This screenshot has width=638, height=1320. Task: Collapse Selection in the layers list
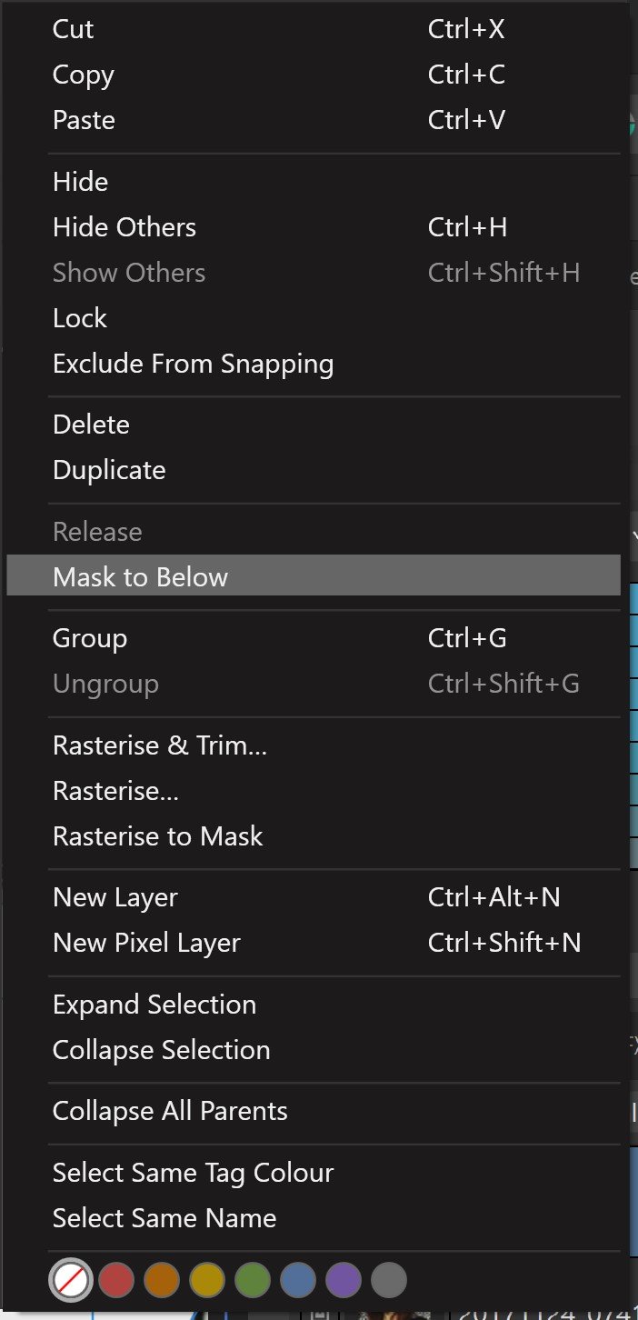point(314,1050)
